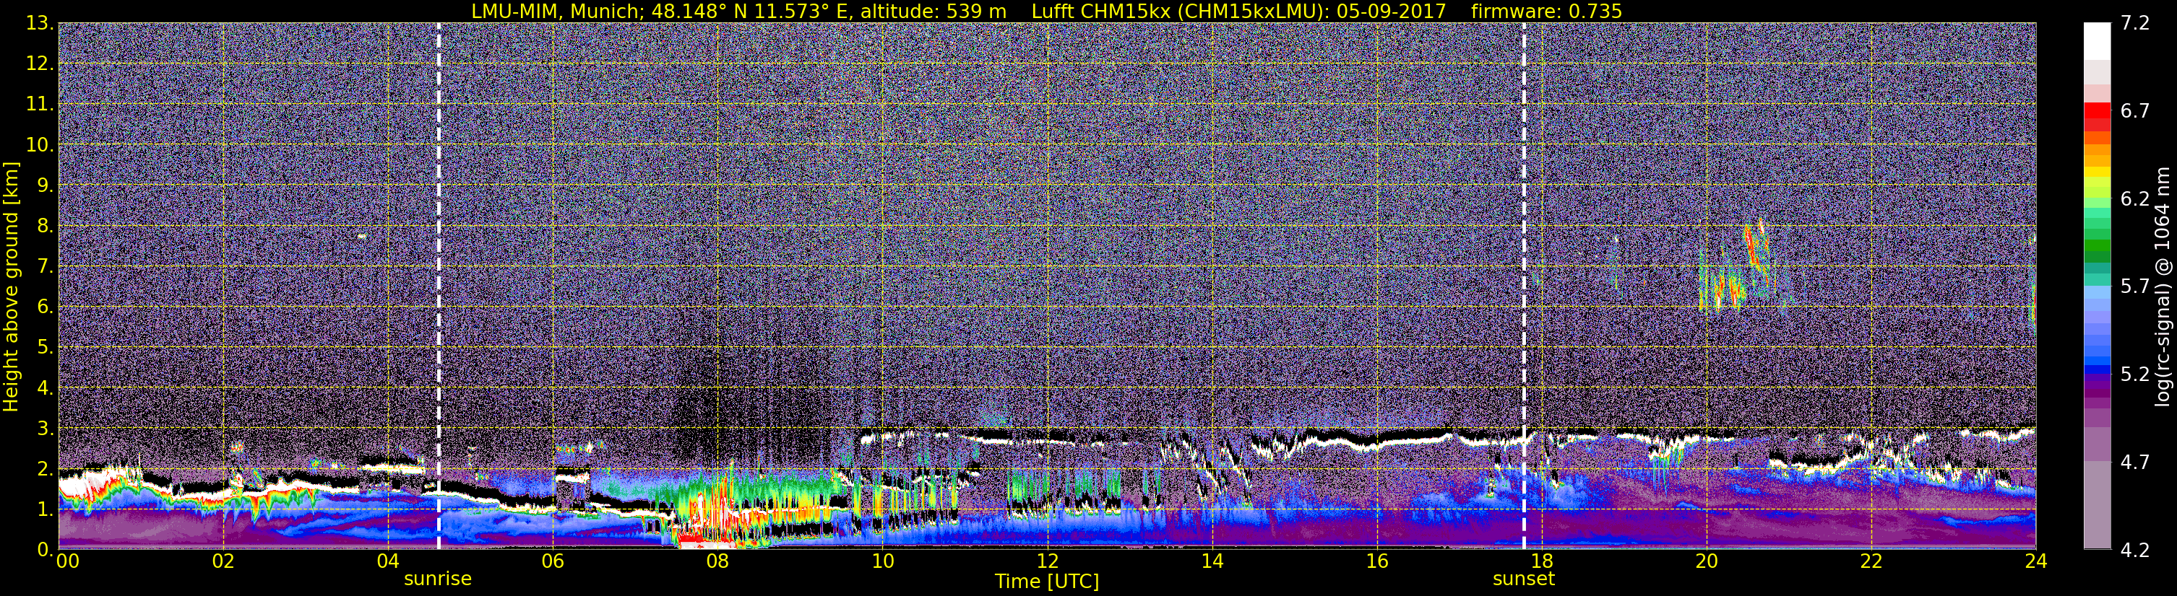Click the 6.7 colorbar tick value
Image resolution: width=2177 pixels, height=596 pixels.
click(2135, 111)
